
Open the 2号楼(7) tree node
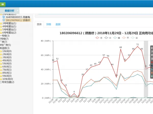coord(4,39)
